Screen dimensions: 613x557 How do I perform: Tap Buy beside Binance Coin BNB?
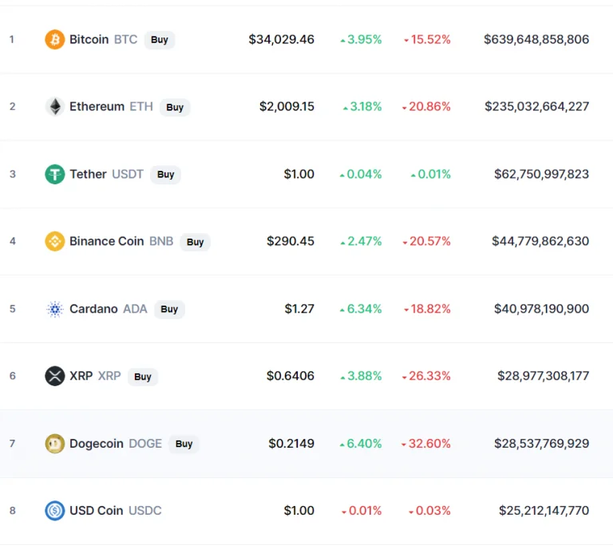click(x=195, y=242)
